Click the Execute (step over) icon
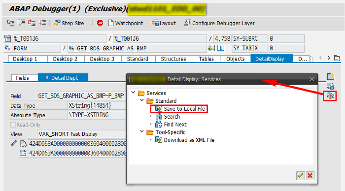345x191 pixels. pyautogui.click(x=21, y=23)
